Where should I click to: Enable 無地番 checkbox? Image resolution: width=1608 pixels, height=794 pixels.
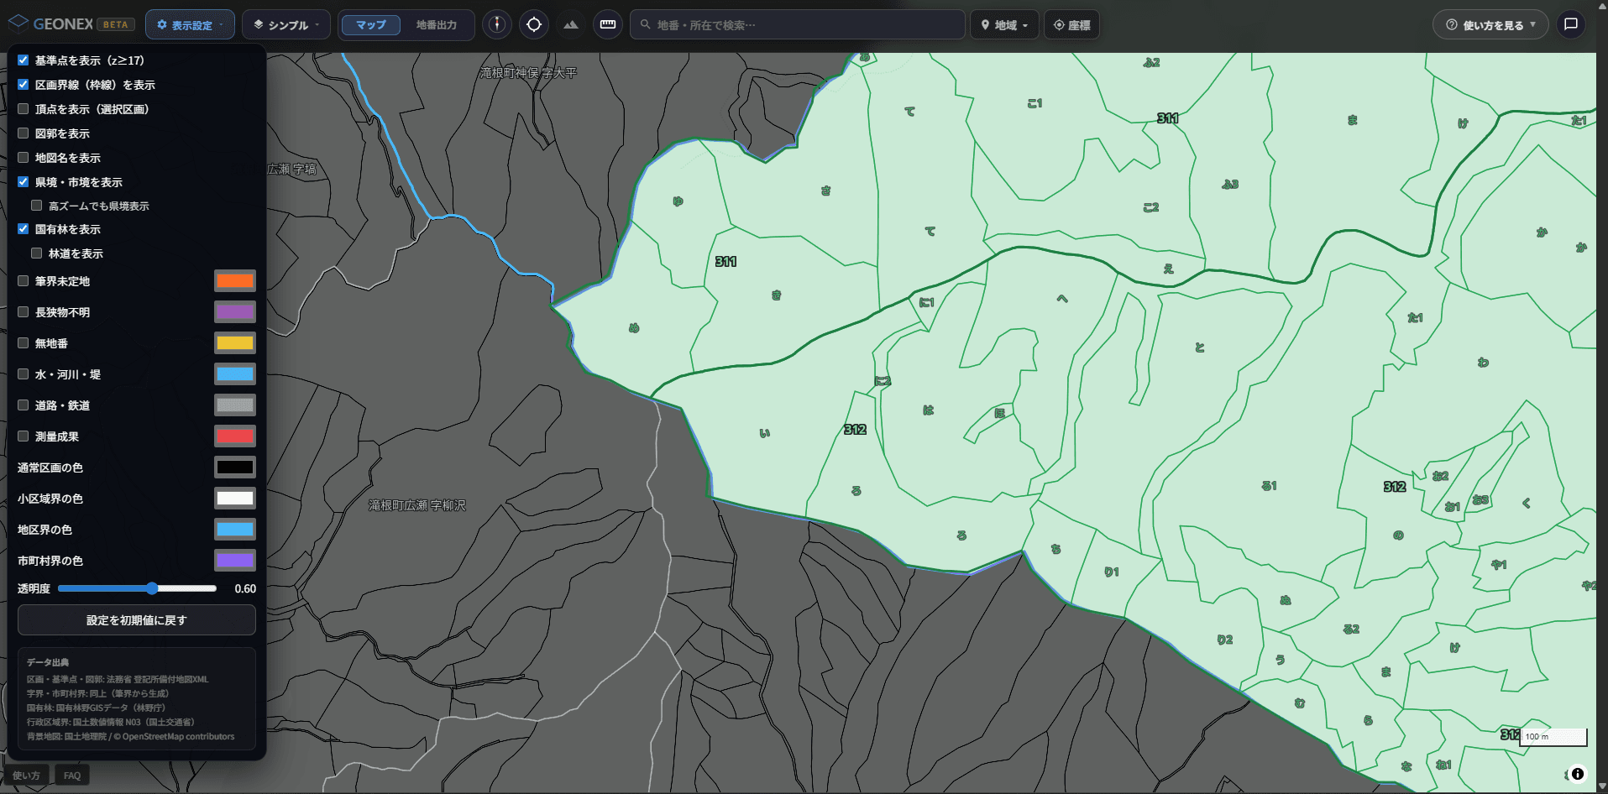24,343
